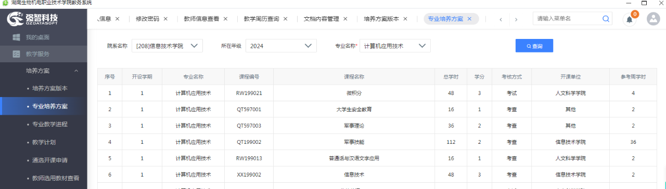Close the 教学周历查询 tab

click(x=285, y=19)
